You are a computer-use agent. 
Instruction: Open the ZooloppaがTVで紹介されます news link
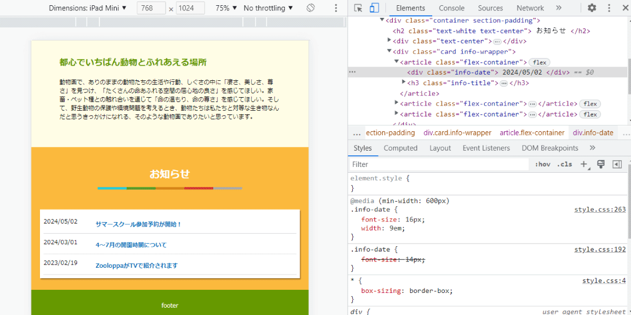tap(137, 266)
